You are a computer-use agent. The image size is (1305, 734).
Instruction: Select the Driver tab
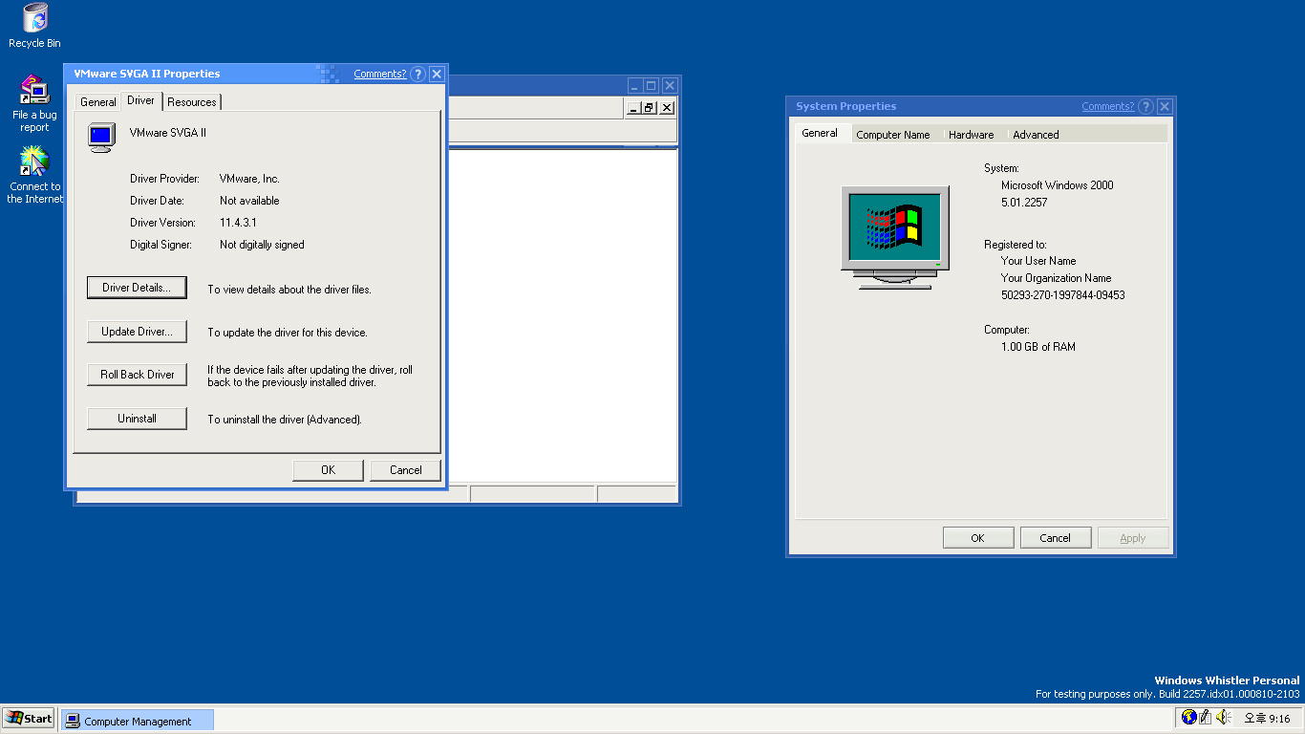(x=140, y=100)
